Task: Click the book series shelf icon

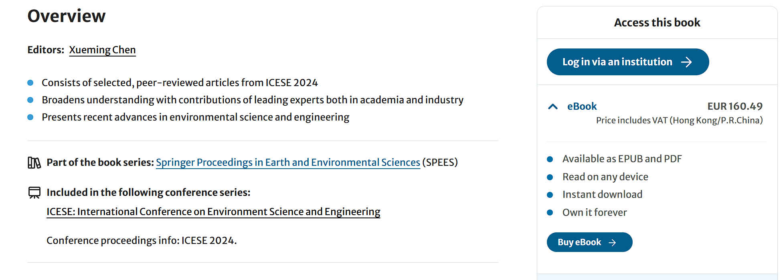Action: pyautogui.click(x=34, y=163)
